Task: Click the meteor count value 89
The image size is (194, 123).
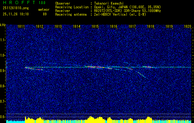Action: pyautogui.click(x=45, y=14)
